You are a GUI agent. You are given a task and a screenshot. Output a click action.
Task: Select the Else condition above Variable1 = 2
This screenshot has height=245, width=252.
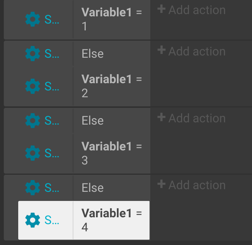pos(112,54)
